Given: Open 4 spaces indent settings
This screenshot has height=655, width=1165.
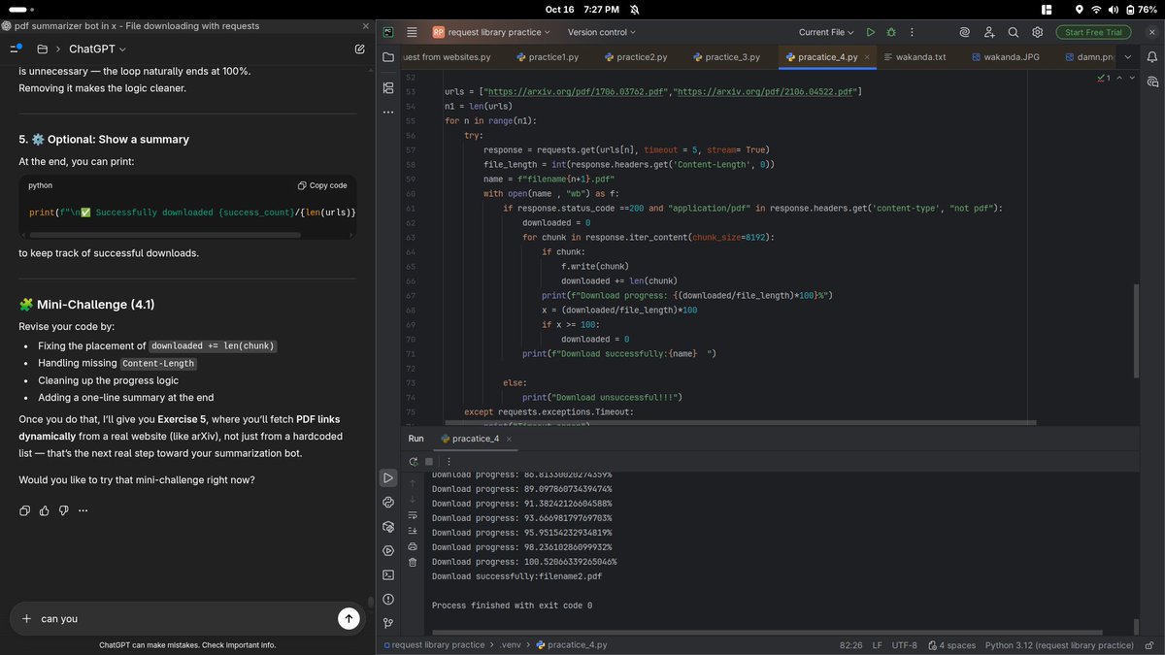Looking at the screenshot, I should [952, 644].
